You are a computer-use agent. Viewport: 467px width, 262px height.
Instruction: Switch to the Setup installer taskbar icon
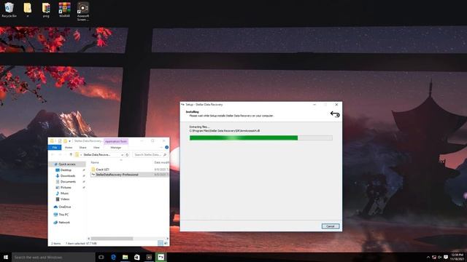click(161, 257)
